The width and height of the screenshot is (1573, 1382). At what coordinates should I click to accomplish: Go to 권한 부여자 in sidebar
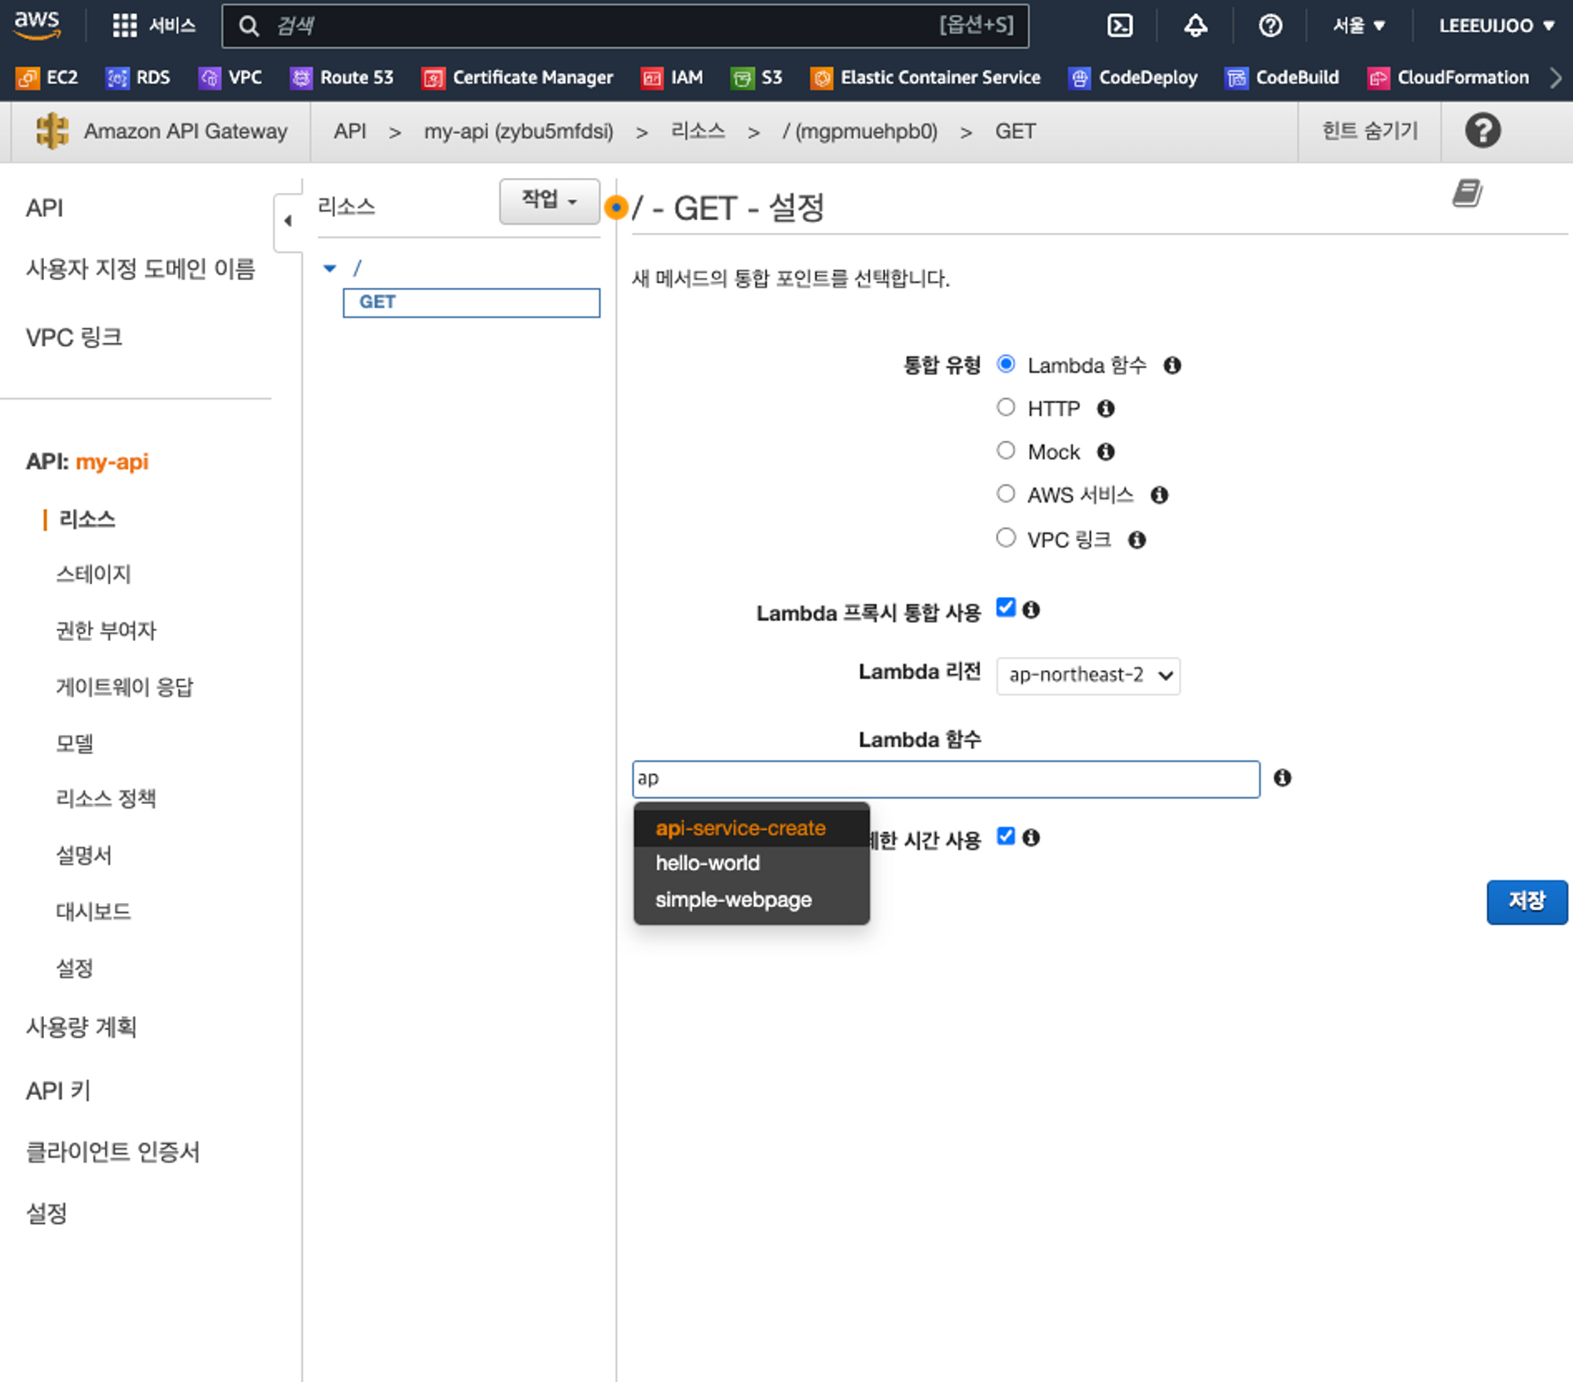106,631
